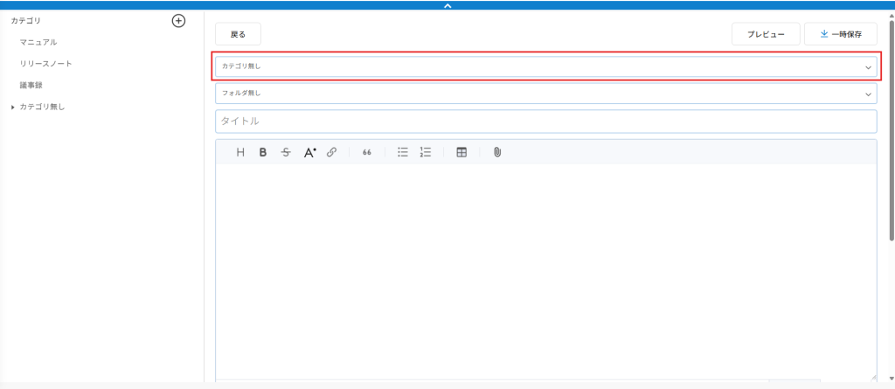Viewport: 895px width, 389px height.
Task: Start a numbered list
Action: [426, 152]
